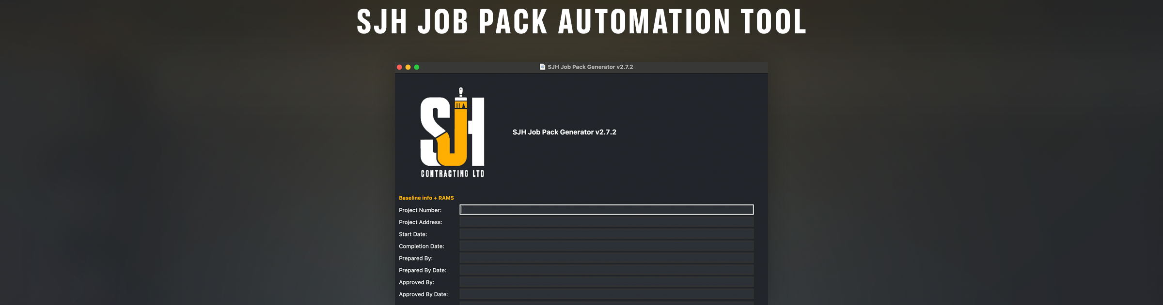Screen dimensions: 1163x305
Task: Click the Project Number input field
Action: coord(606,210)
